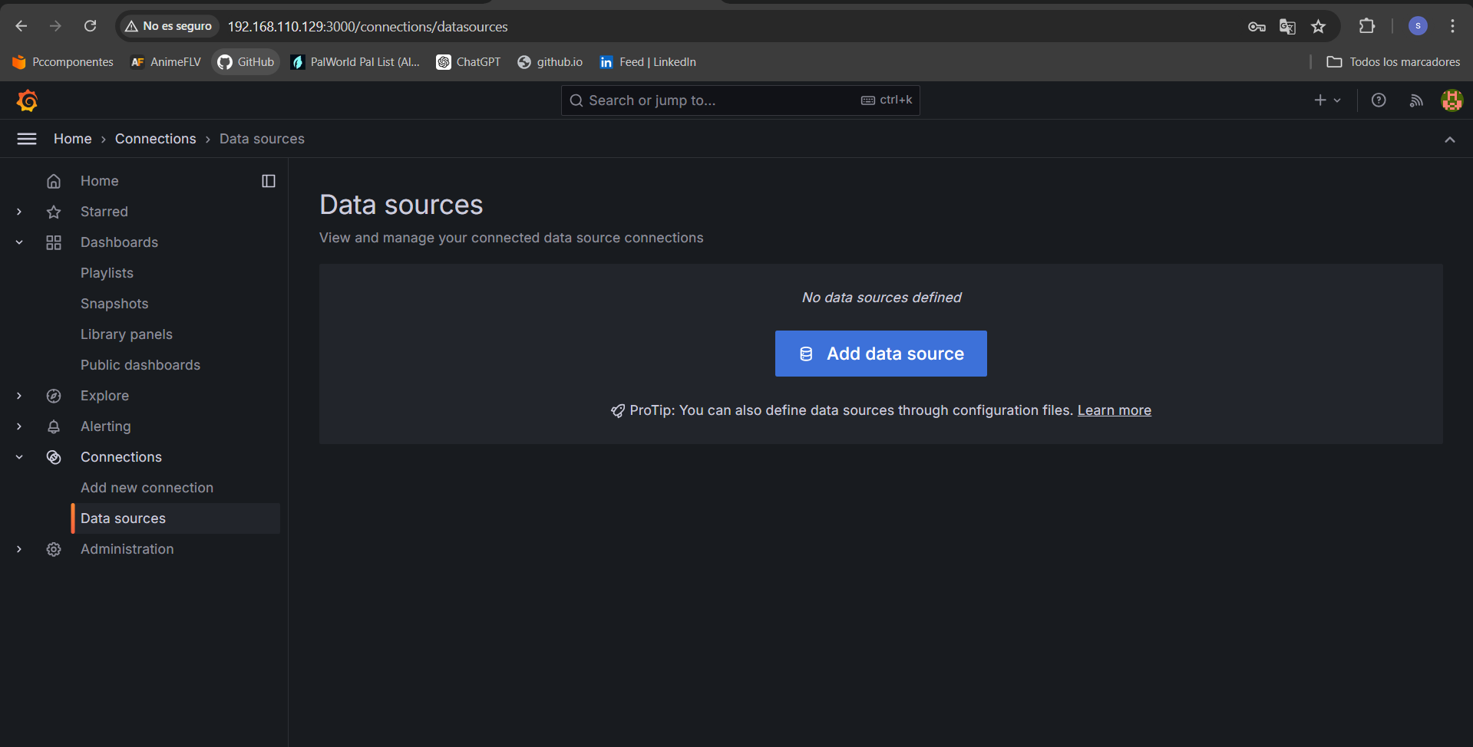Click the Grafana logo
Screen dimensions: 1473x747
[28, 100]
